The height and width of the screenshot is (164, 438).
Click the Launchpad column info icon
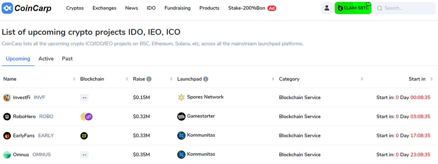(x=206, y=79)
